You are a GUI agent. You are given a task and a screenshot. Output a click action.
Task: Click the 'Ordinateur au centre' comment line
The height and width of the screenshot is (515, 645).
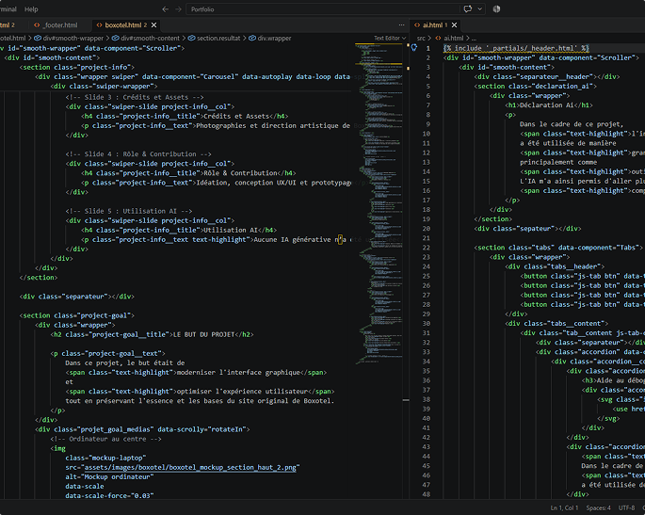pyautogui.click(x=105, y=439)
